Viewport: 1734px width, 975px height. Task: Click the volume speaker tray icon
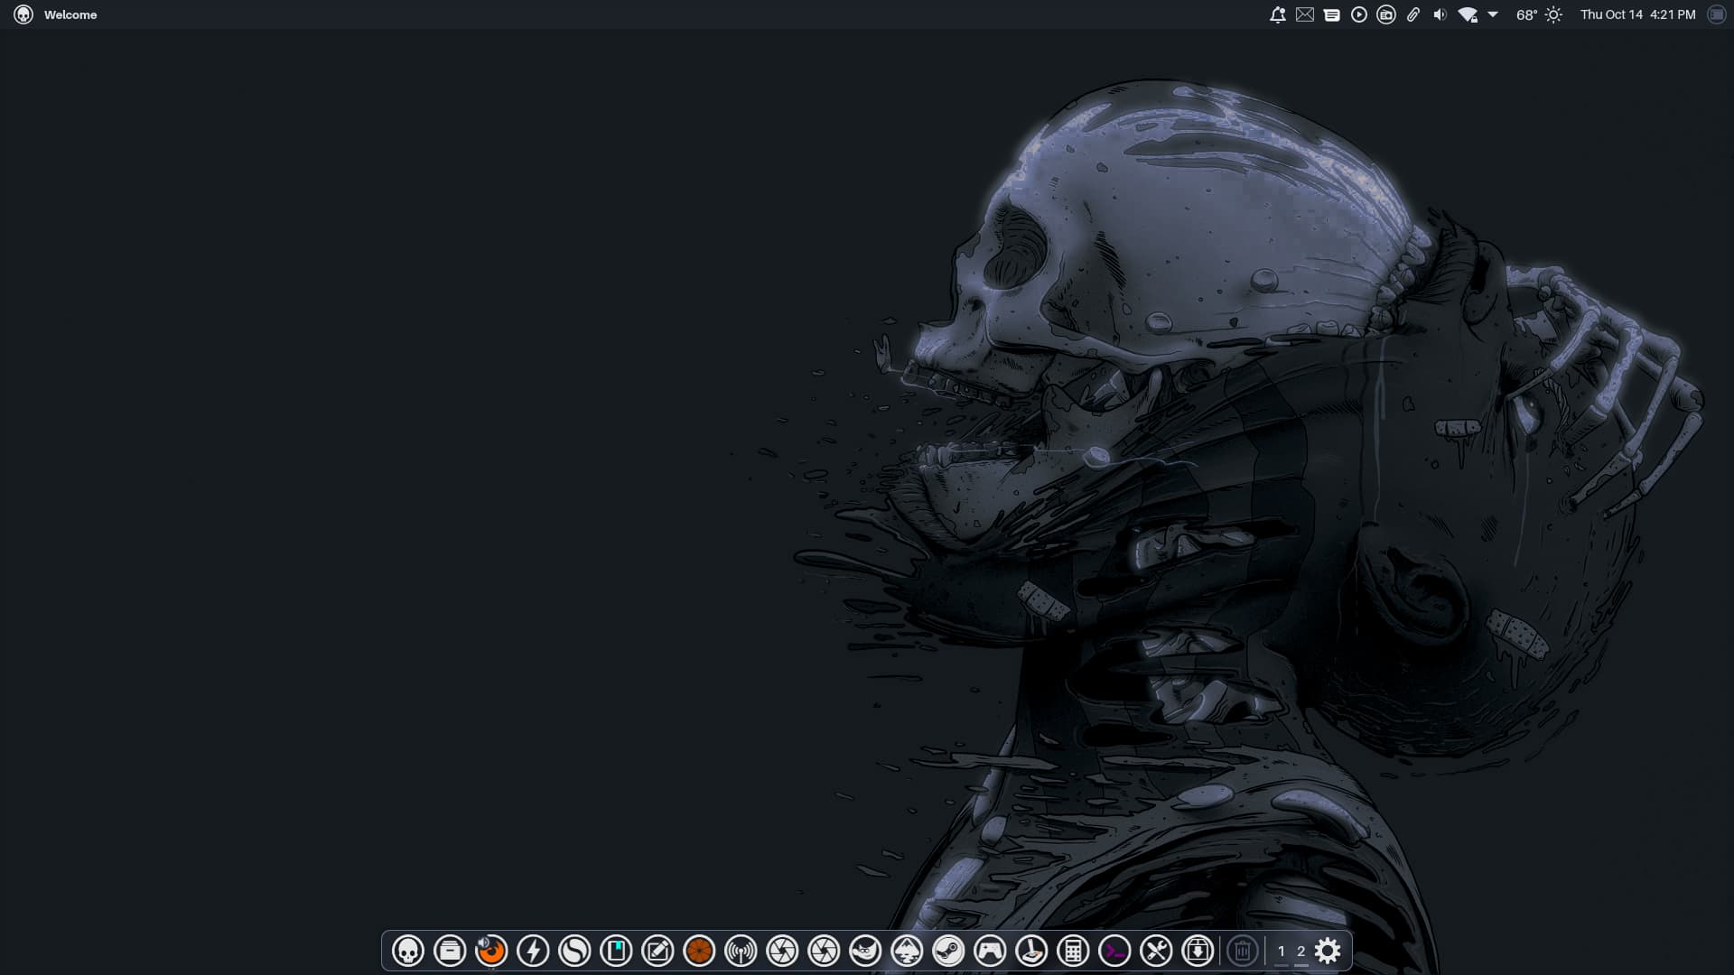coord(1440,14)
